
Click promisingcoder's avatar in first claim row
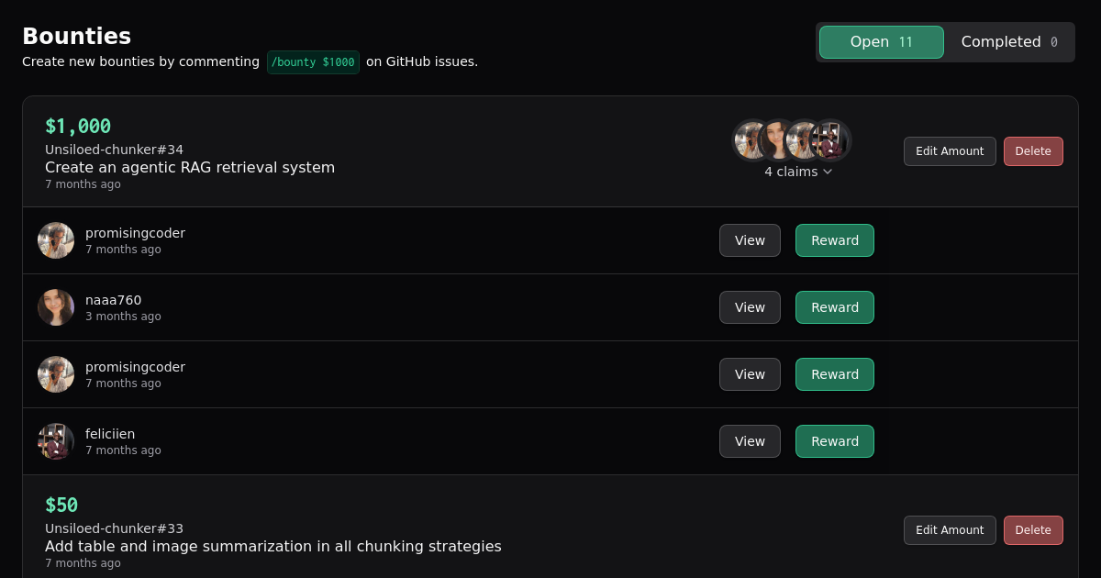[x=56, y=240]
